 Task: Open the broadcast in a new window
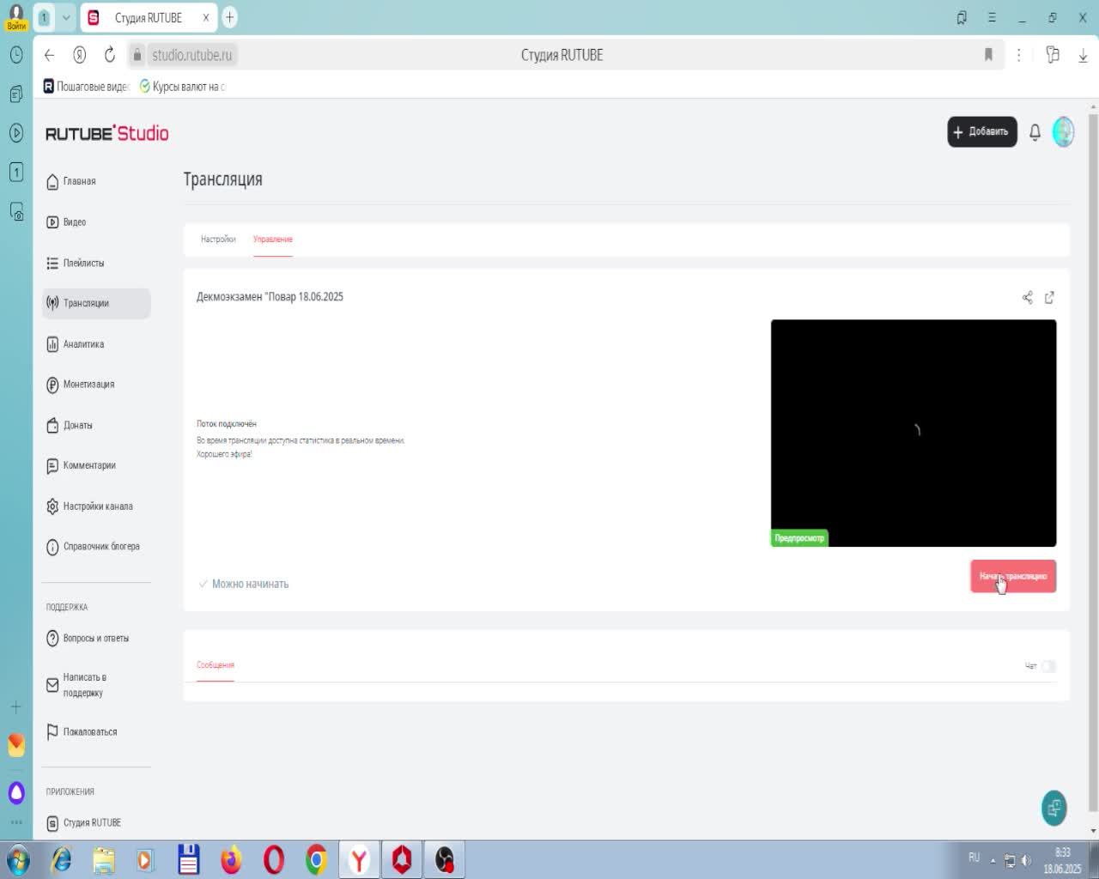tap(1049, 298)
